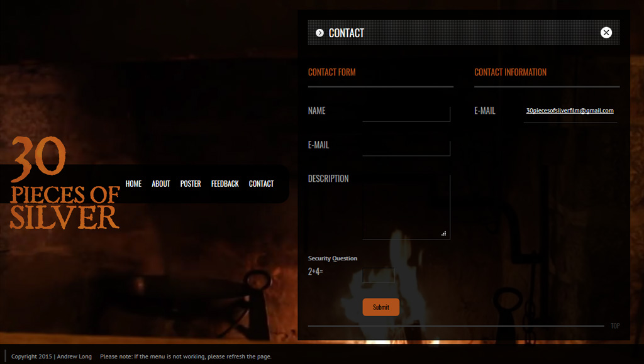Select Feedback in the navigation menu

[225, 184]
